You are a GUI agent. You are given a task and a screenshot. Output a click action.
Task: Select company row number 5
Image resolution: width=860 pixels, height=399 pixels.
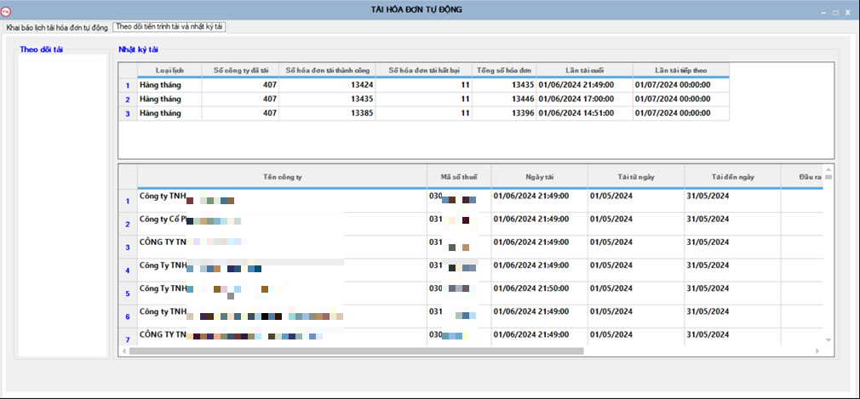point(128,293)
